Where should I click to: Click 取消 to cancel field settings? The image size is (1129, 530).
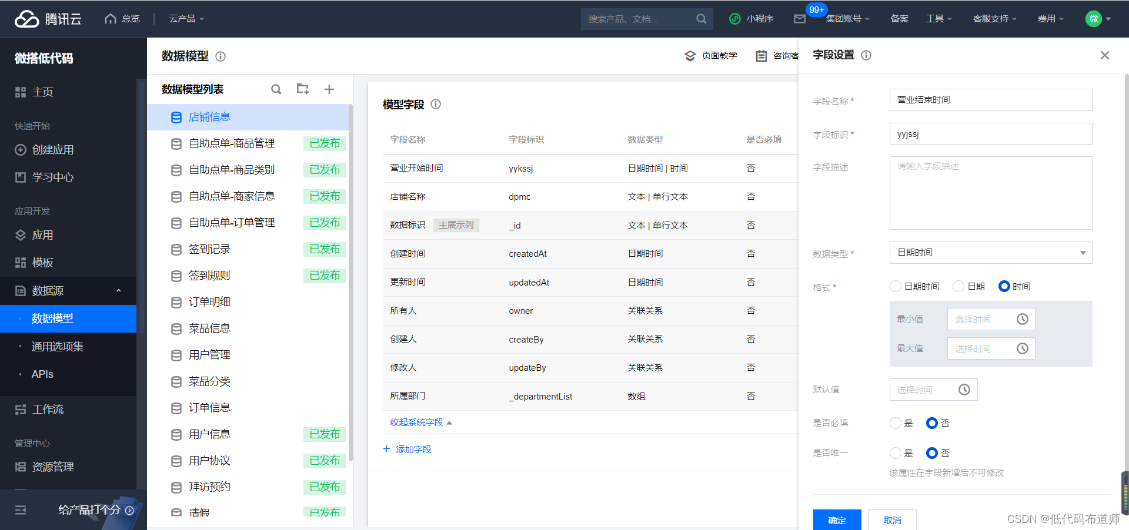click(x=892, y=520)
